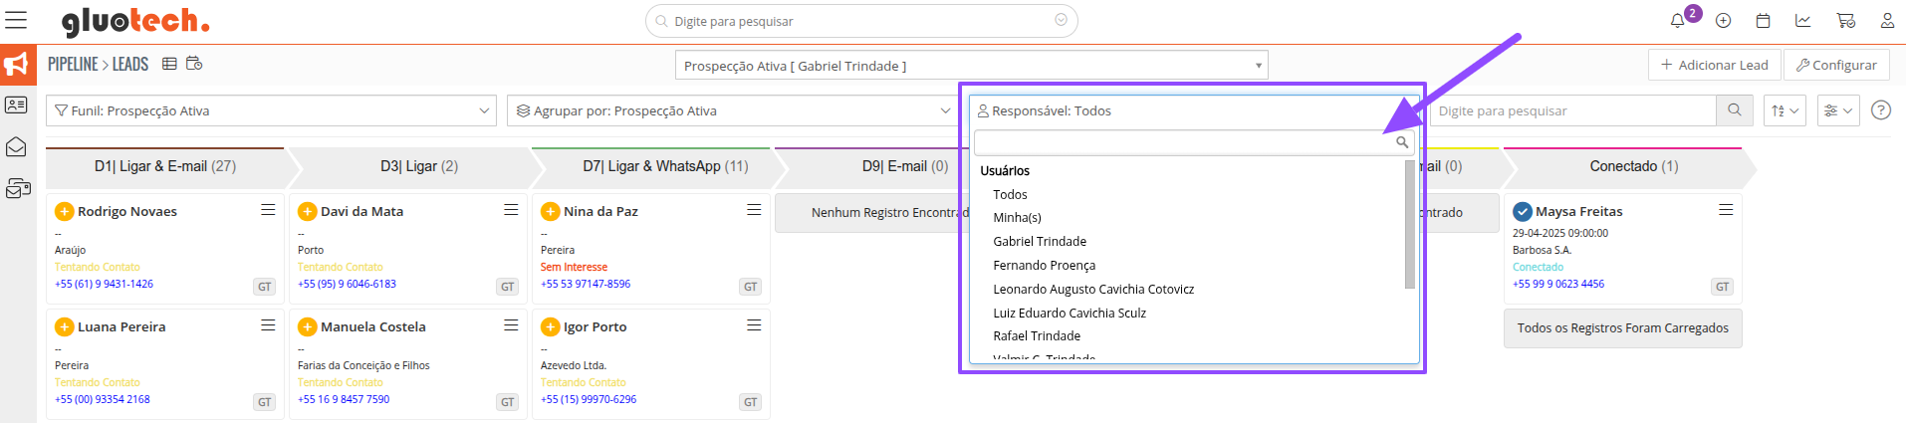Image resolution: width=1906 pixels, height=423 pixels.
Task: Open the shopping cart icon
Action: coord(1845,21)
